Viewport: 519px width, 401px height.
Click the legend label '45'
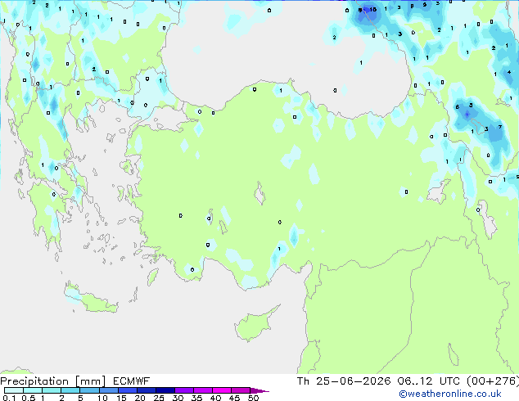click(234, 398)
